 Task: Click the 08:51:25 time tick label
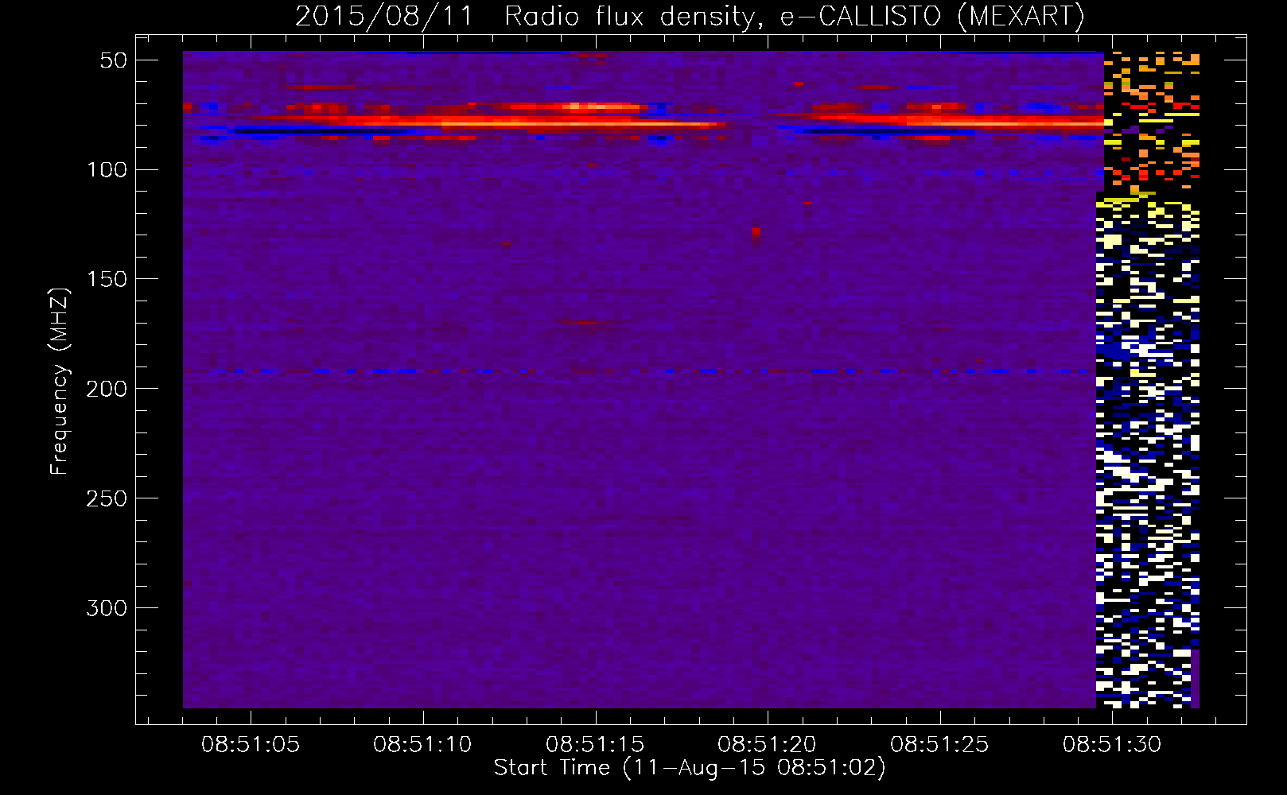tap(939, 745)
